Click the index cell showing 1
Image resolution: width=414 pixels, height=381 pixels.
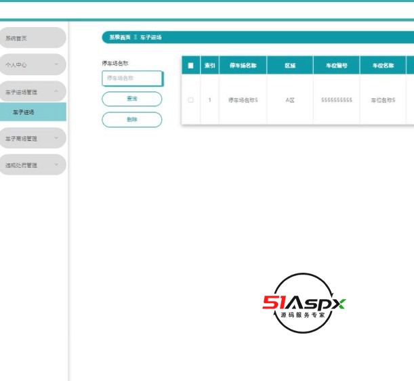tap(209, 100)
